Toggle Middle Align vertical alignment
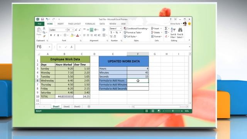Image resolution: width=247 pixels, height=139 pixels. [x=88, y=30]
